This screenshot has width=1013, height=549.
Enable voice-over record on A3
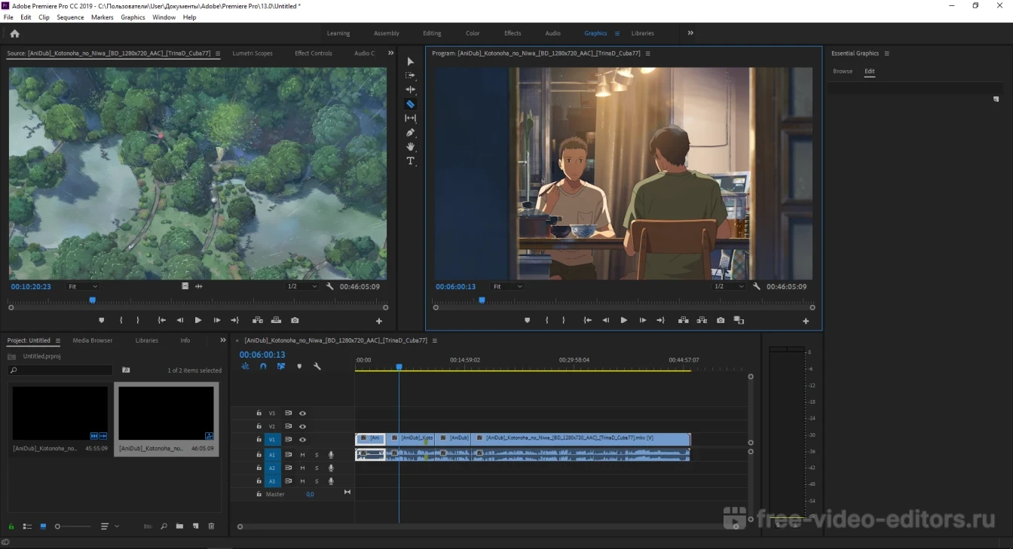click(331, 480)
